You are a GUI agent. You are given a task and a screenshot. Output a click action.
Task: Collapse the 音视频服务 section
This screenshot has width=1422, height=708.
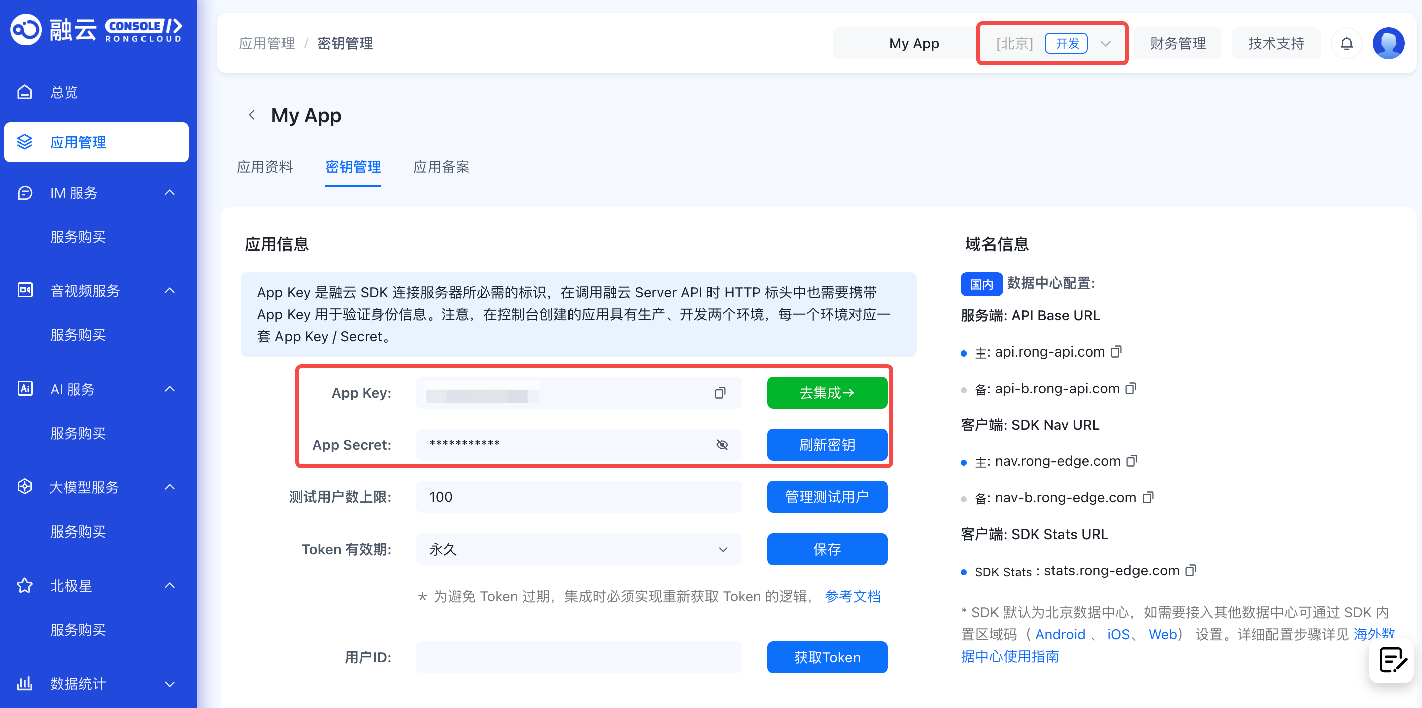click(170, 290)
